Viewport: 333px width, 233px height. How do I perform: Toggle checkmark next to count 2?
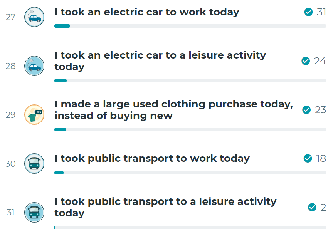[312, 207]
